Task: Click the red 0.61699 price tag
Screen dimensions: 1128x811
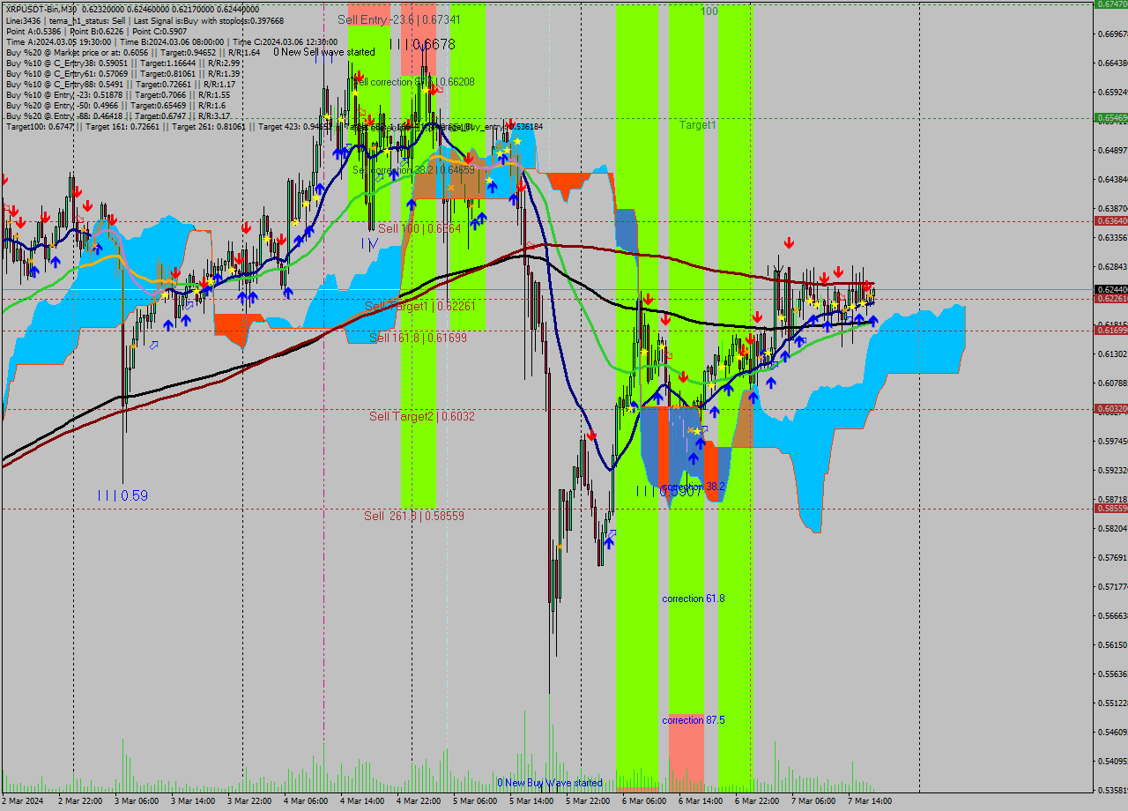Action: click(1110, 330)
